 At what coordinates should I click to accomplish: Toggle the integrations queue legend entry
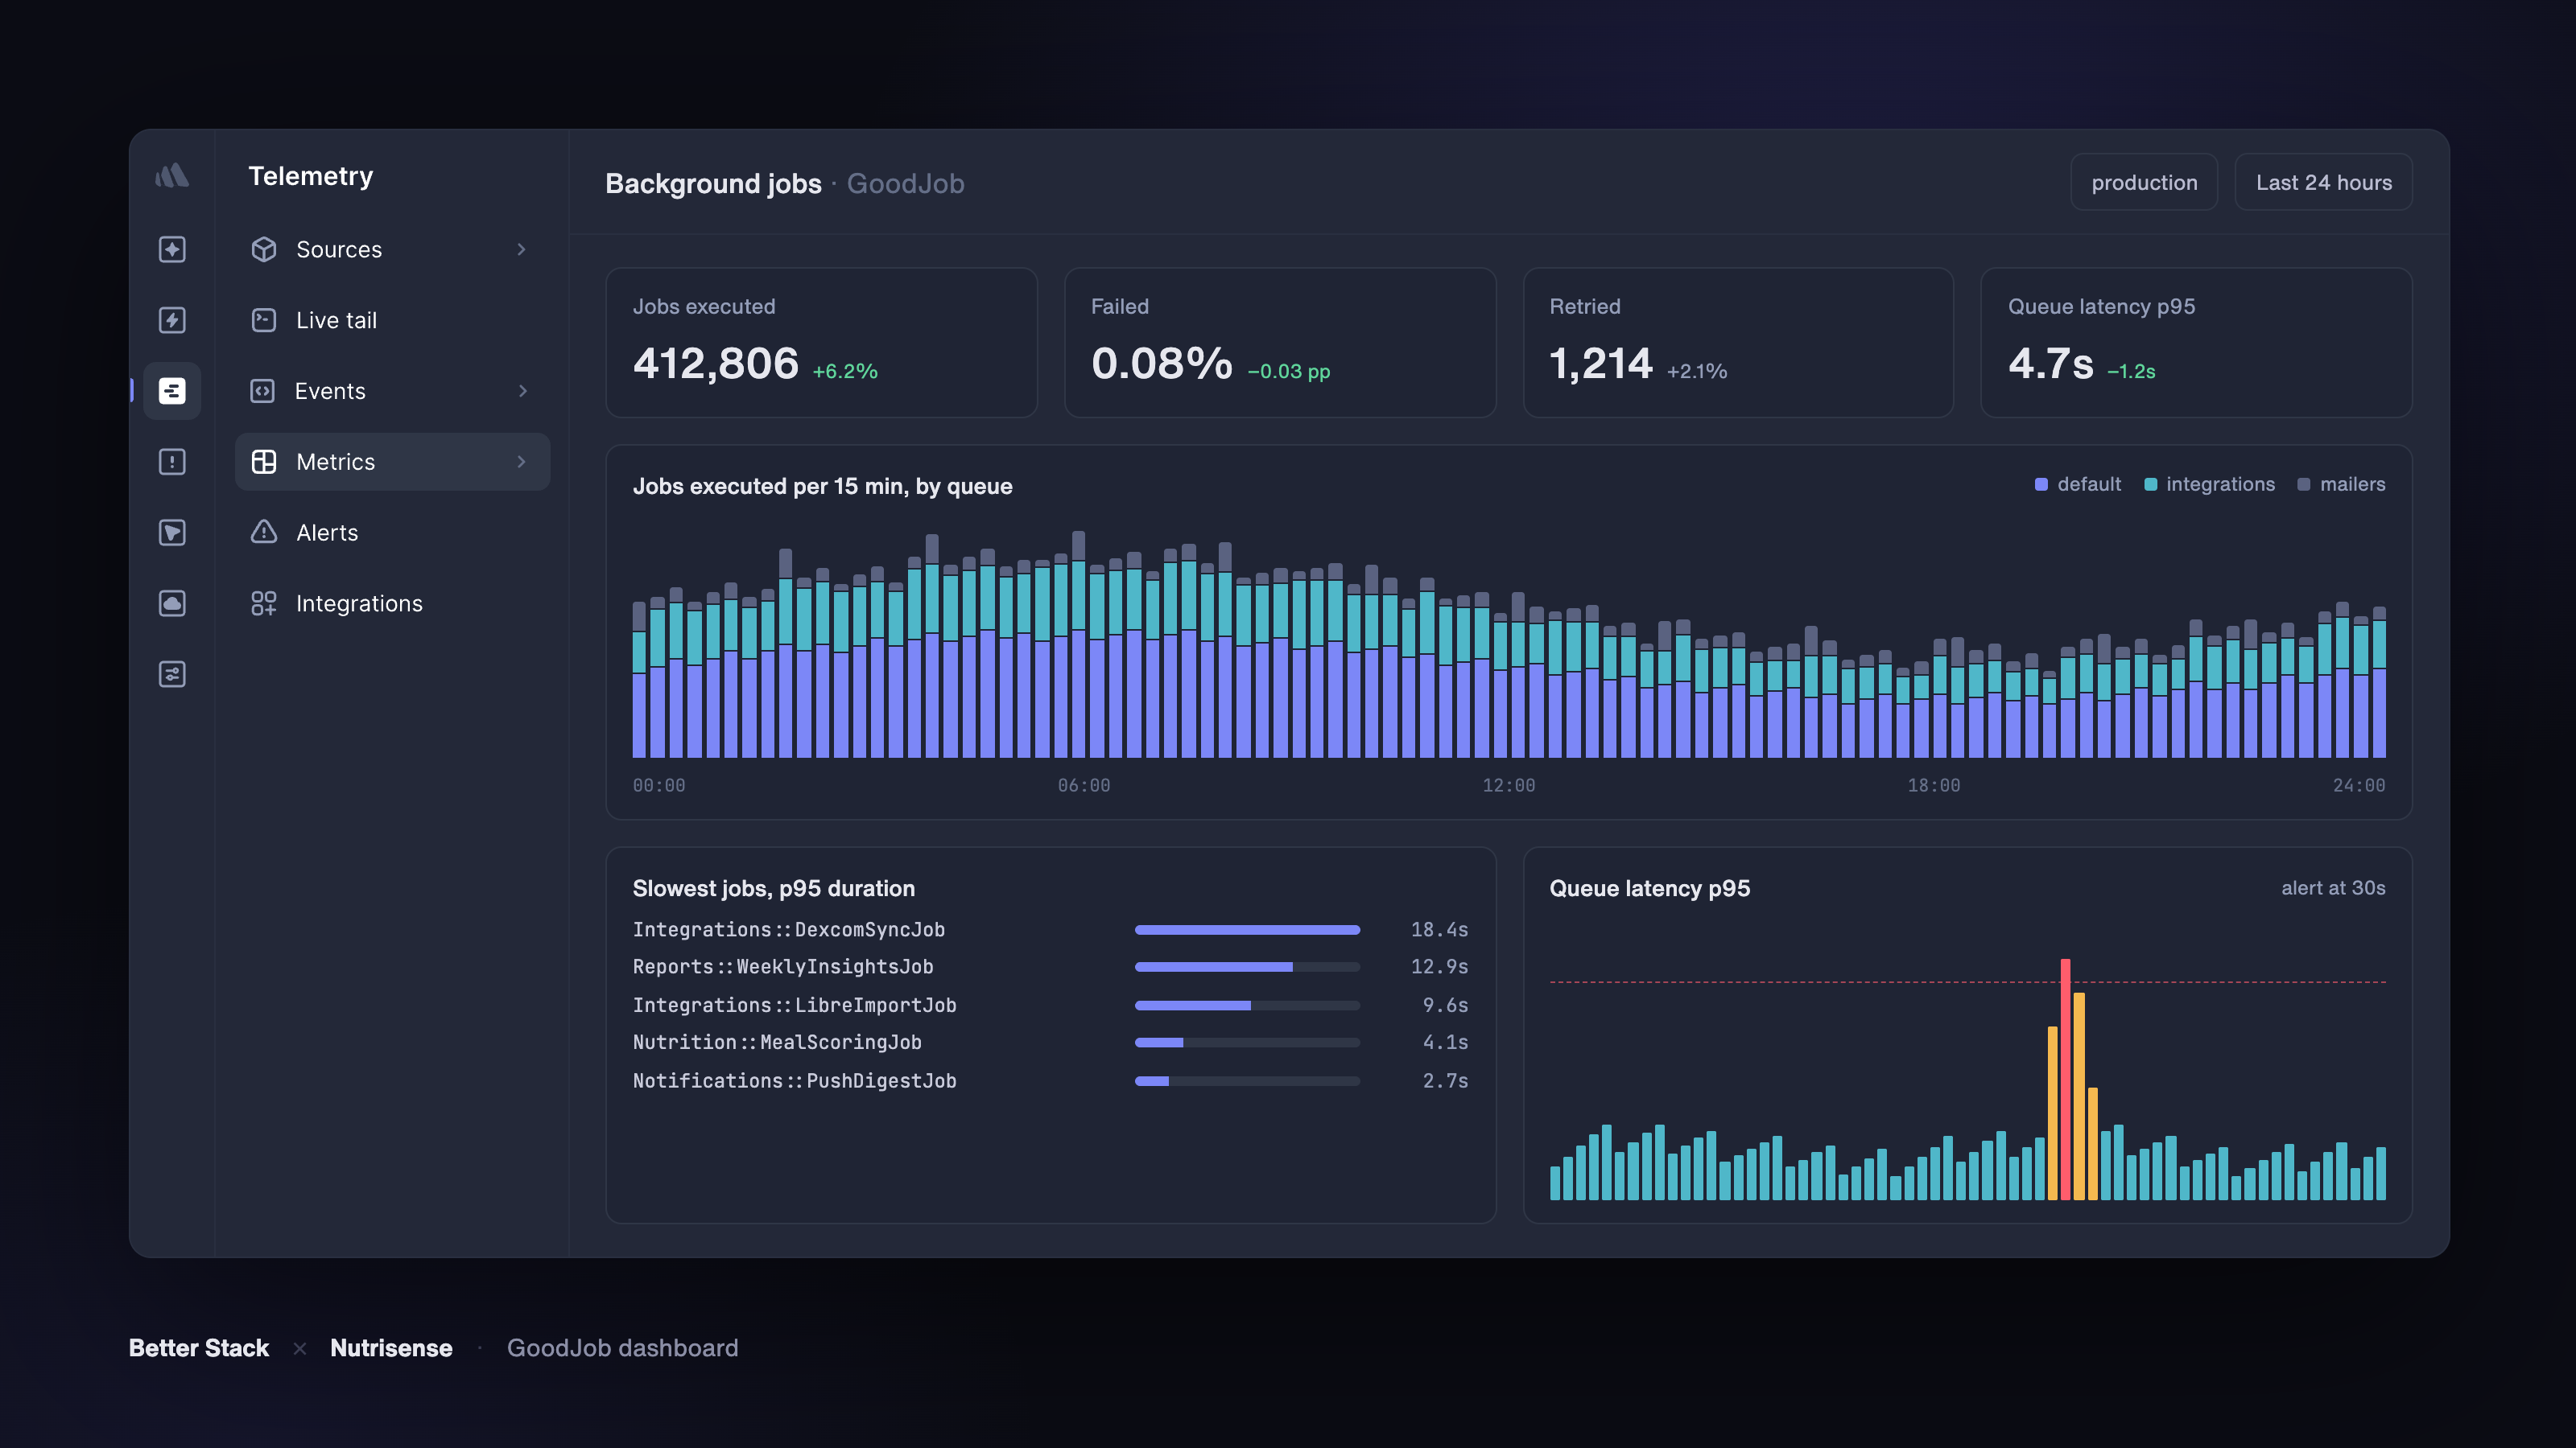2210,483
